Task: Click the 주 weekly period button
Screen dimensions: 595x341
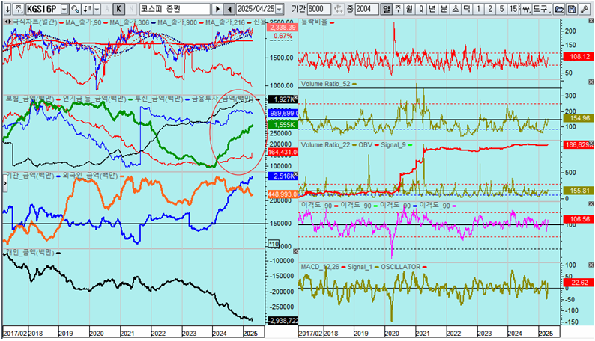Action: [x=397, y=8]
